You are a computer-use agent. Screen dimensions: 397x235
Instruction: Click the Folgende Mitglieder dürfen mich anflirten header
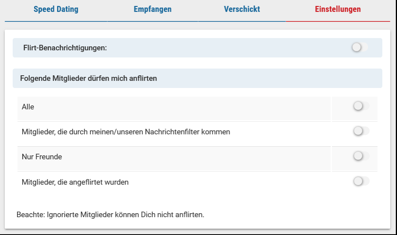(88, 78)
